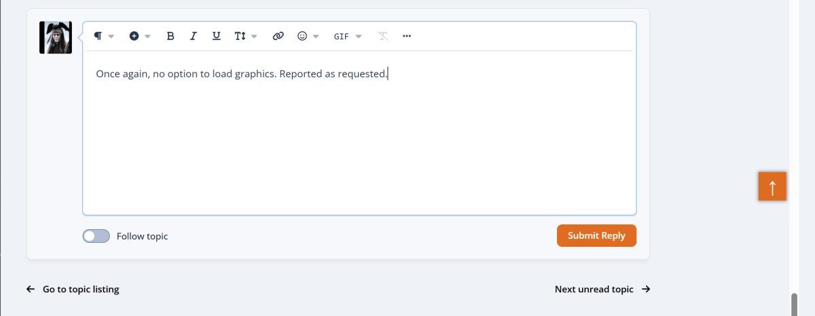Image resolution: width=815 pixels, height=316 pixels.
Task: Expand the insert dropdown arrow
Action: (x=147, y=37)
